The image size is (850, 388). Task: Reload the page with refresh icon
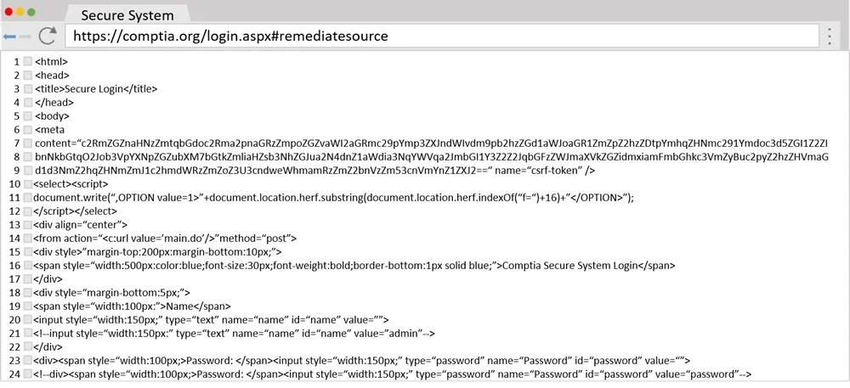pos(48,36)
